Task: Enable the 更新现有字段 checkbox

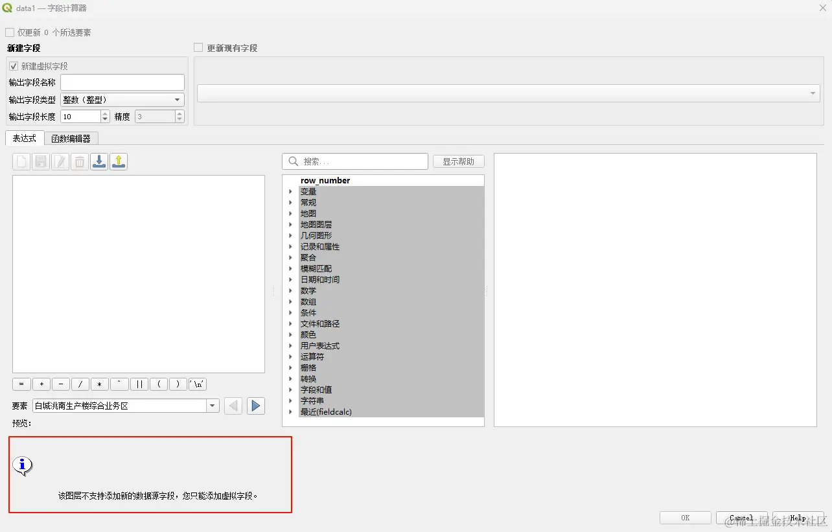Action: [x=198, y=48]
